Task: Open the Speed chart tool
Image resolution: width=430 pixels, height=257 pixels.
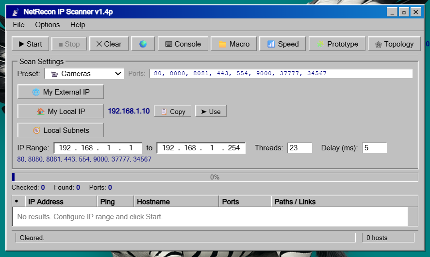Action: 282,44
